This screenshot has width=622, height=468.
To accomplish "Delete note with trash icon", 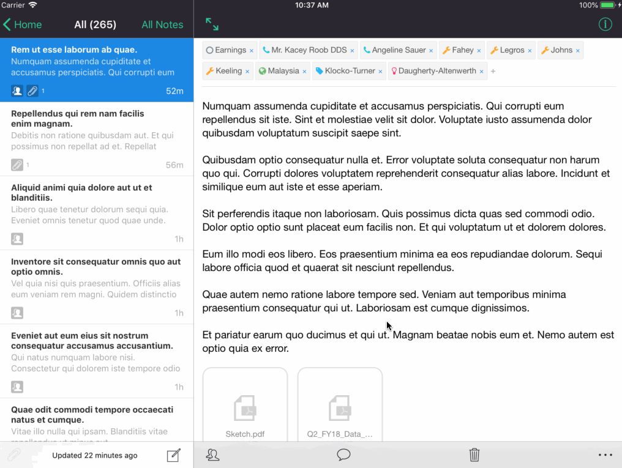I will pos(474,455).
